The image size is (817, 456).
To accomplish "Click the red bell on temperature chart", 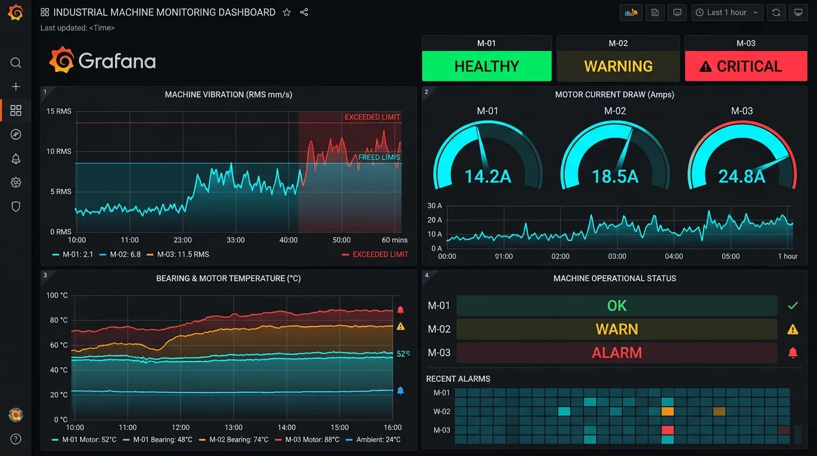I will tap(400, 310).
